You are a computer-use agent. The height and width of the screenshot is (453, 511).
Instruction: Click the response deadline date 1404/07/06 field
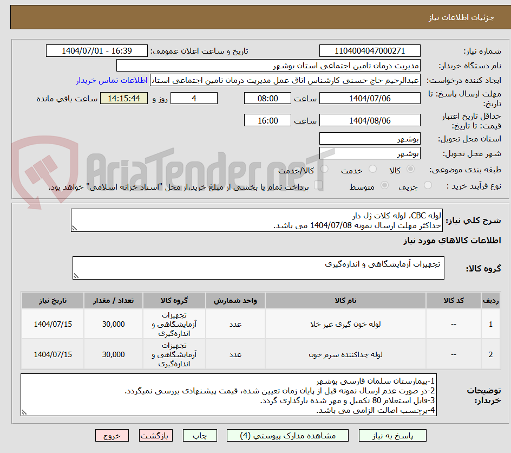[x=370, y=98]
